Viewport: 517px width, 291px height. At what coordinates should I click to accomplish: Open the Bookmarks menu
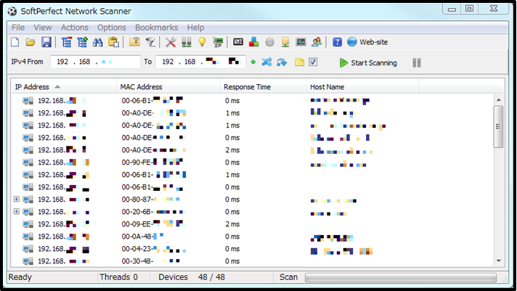click(x=157, y=28)
